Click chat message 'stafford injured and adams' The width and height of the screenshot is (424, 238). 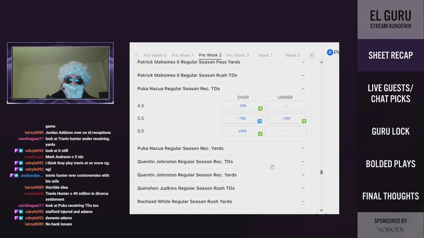[x=69, y=212]
